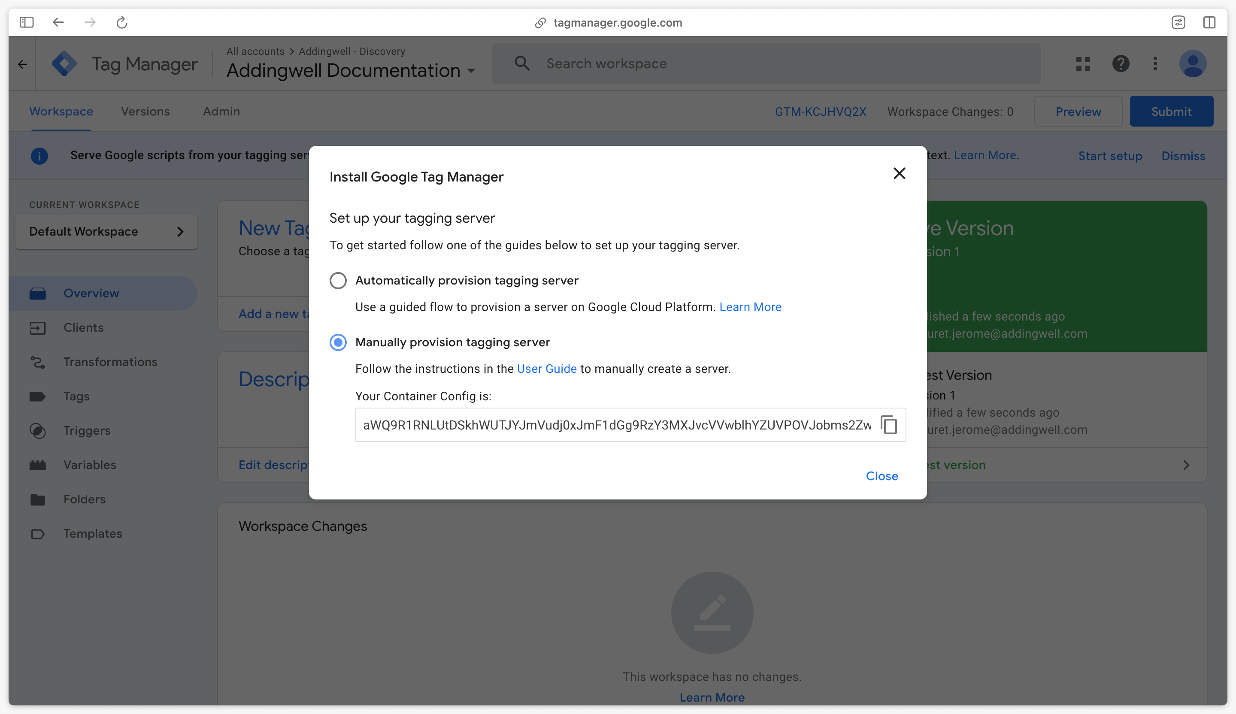Click the tagmanager.google.com address bar
1236x714 pixels.
pos(618,23)
